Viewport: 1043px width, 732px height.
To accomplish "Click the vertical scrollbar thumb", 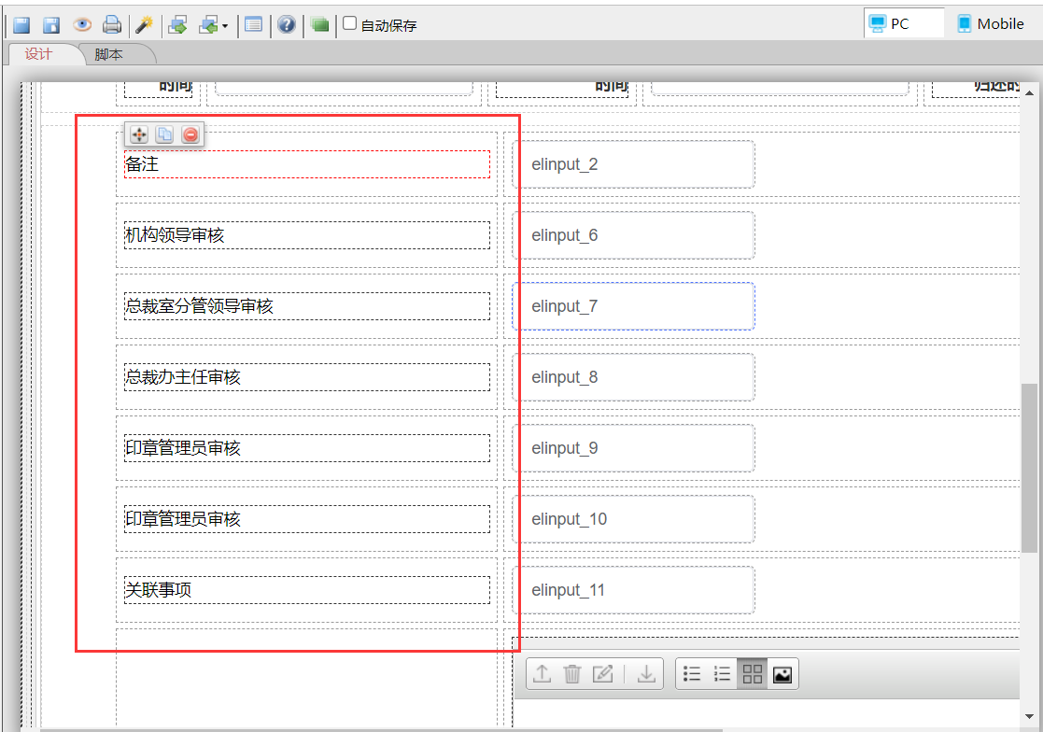I will click(x=1029, y=468).
